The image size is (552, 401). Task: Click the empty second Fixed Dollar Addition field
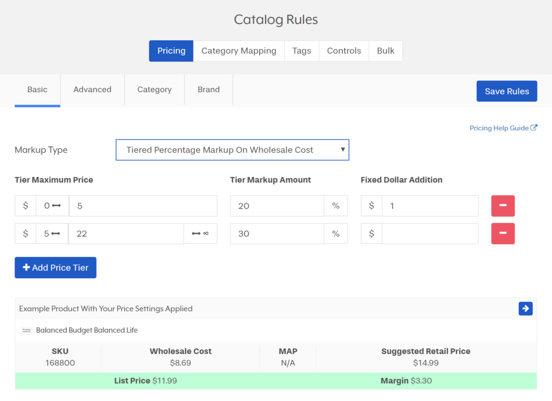click(x=430, y=233)
